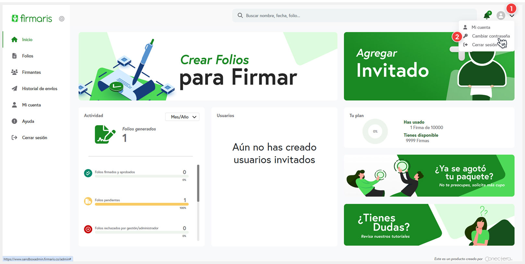525x264 pixels.
Task: Click the Folios pendientes progress bar
Action: click(141, 204)
